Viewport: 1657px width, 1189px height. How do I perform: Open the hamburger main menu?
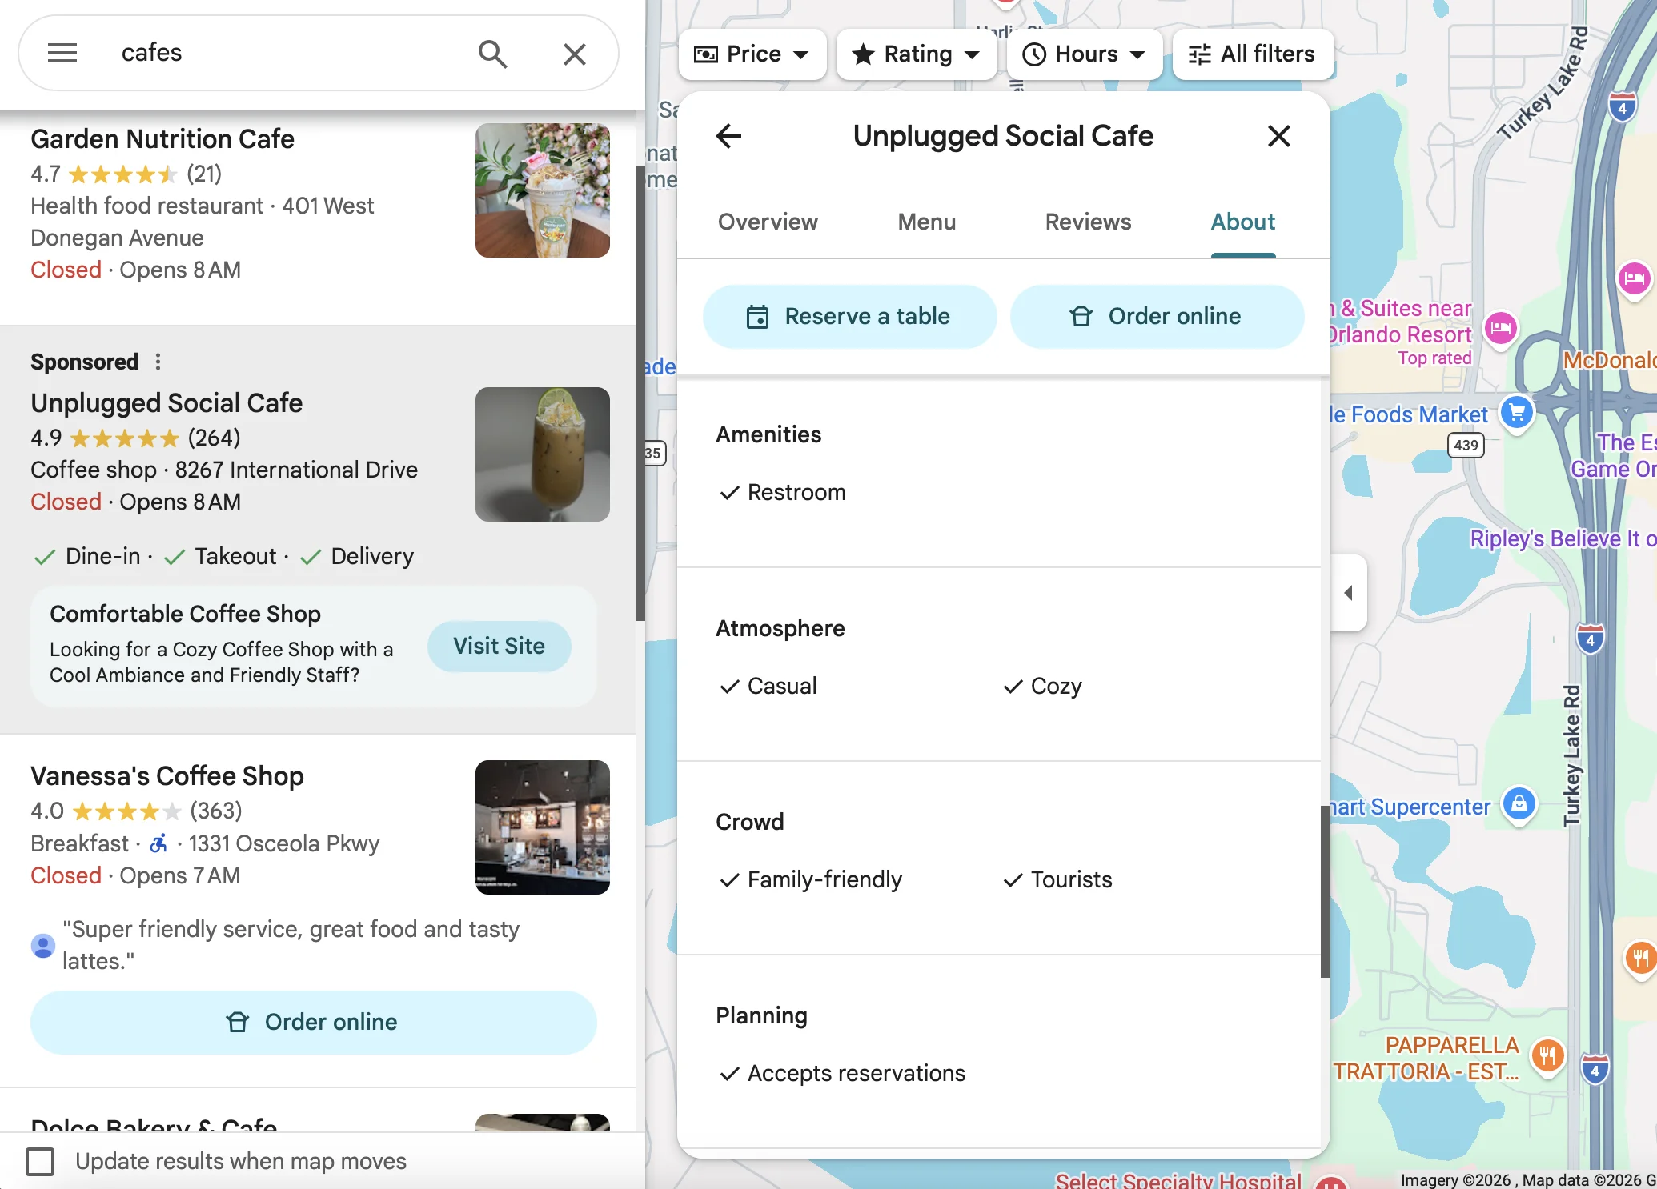click(x=62, y=54)
